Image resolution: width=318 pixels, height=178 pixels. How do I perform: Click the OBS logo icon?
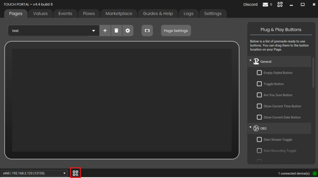pyautogui.click(x=256, y=128)
